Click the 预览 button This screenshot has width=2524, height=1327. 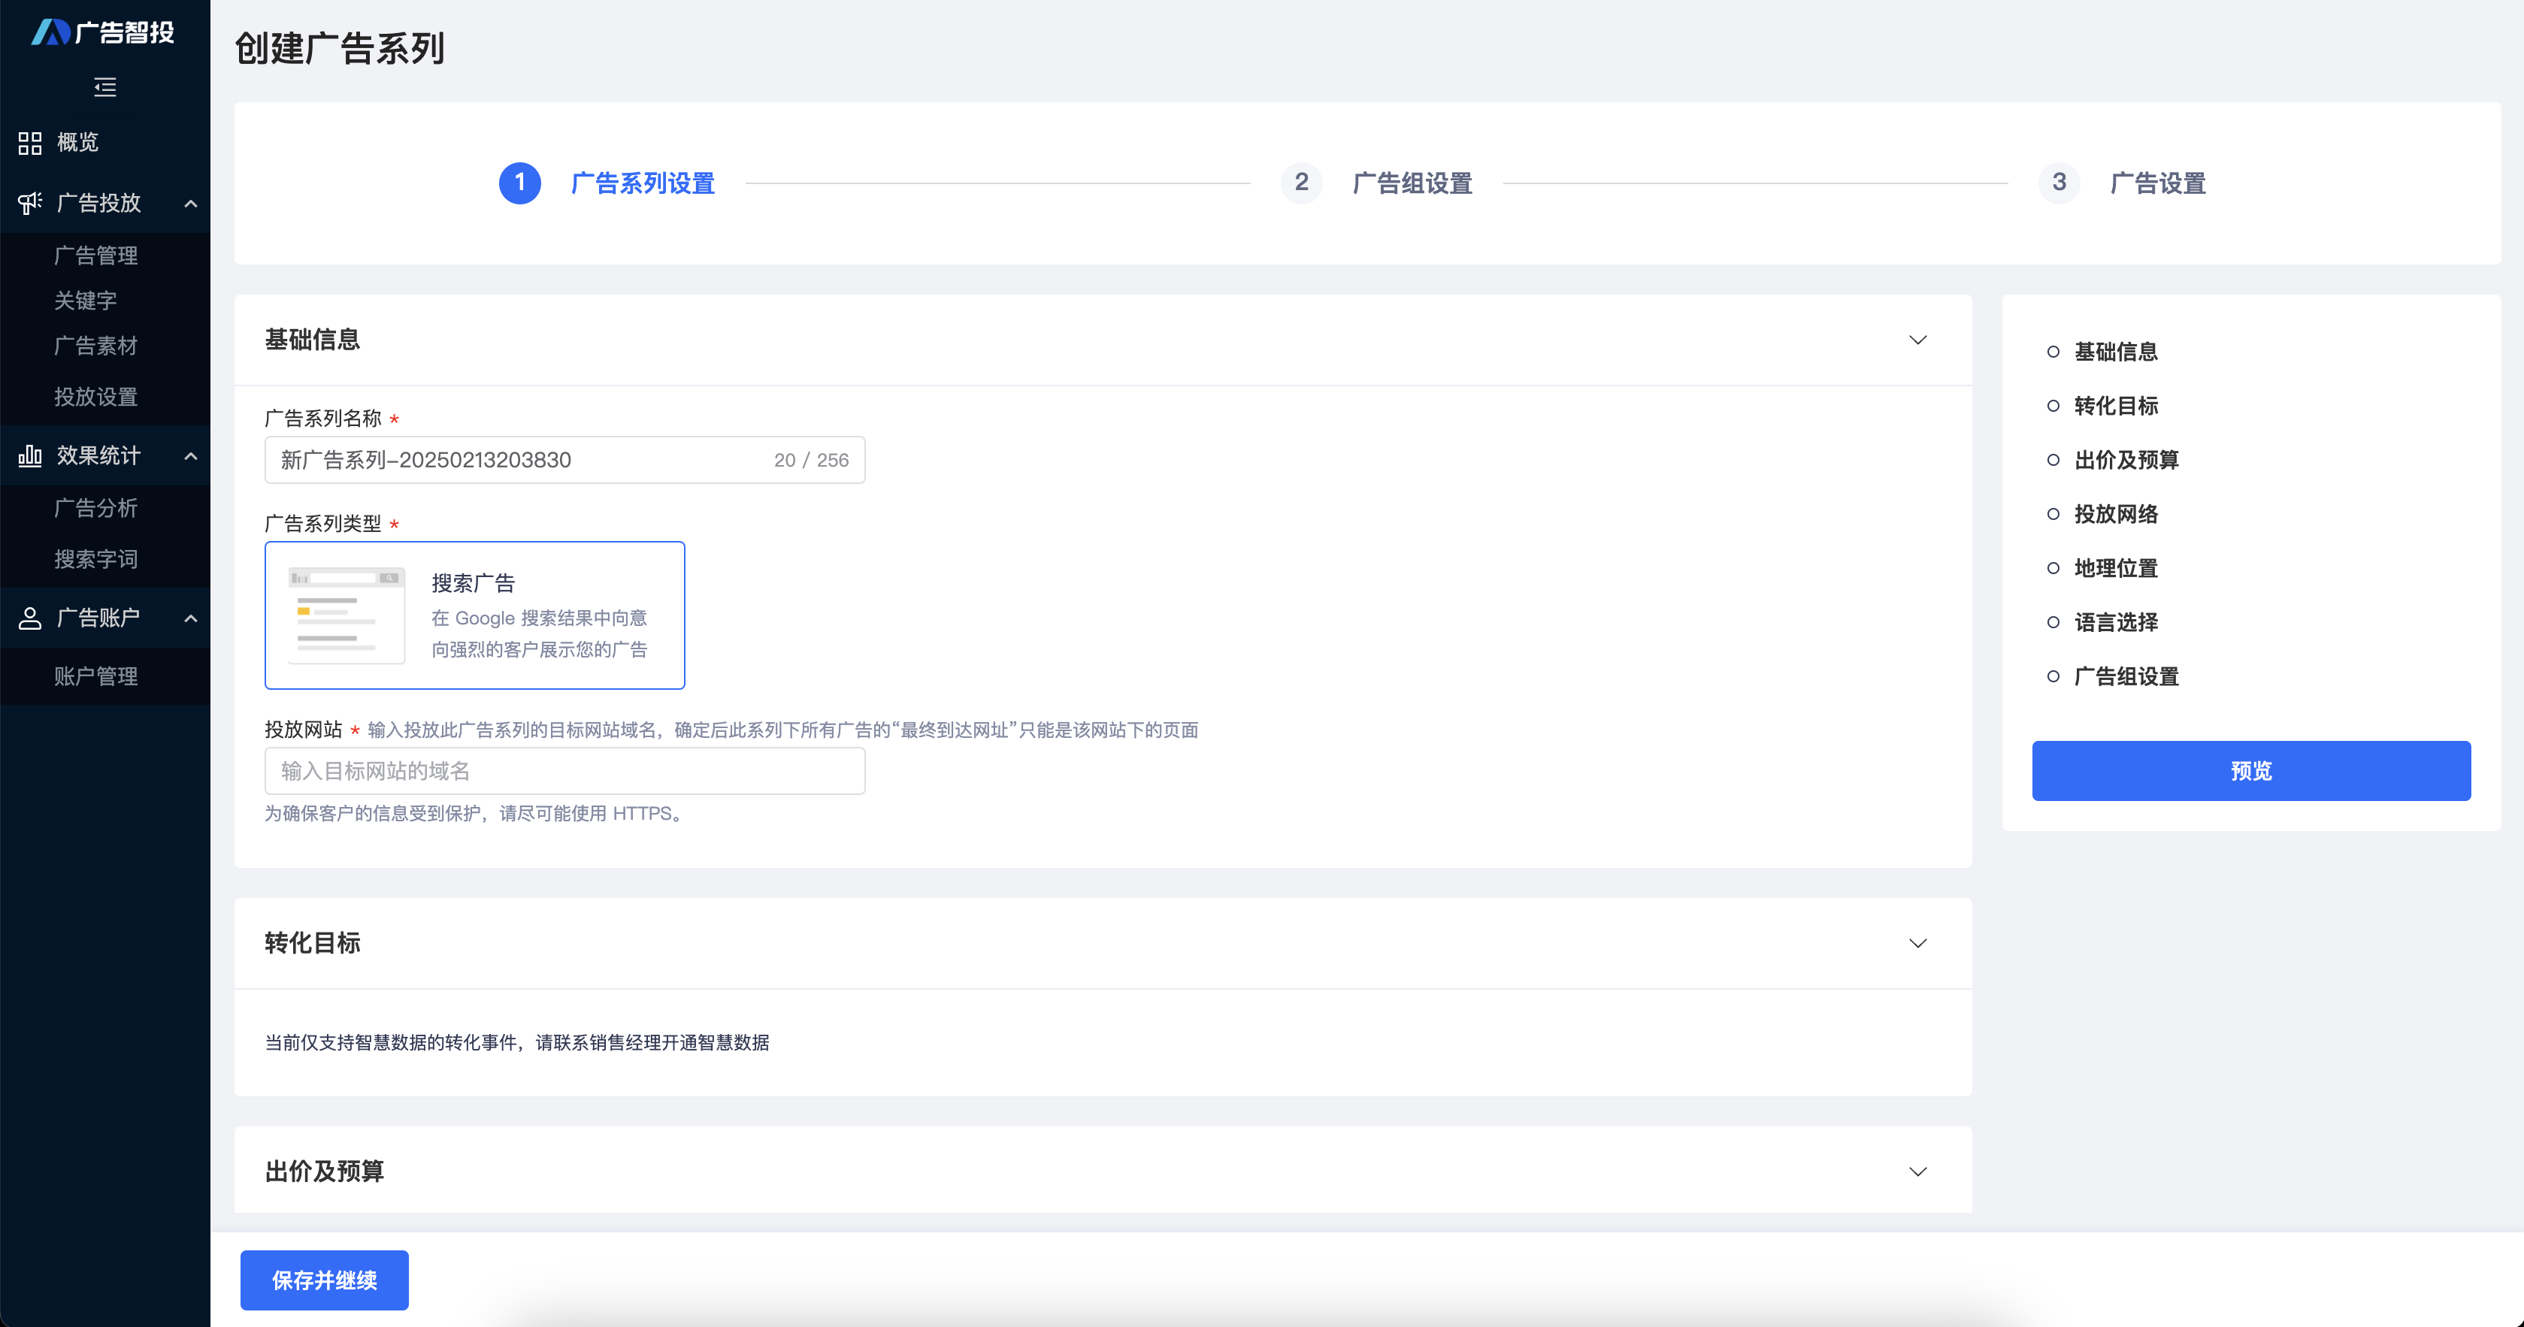tap(2250, 771)
